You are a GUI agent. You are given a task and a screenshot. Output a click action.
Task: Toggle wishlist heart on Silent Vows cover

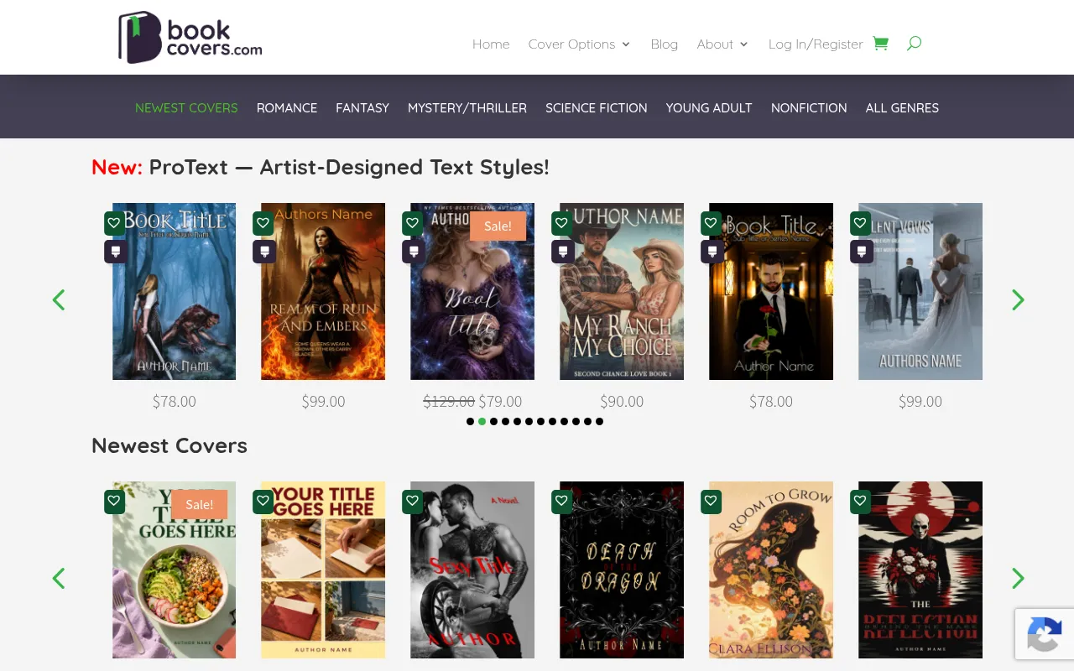(x=862, y=223)
